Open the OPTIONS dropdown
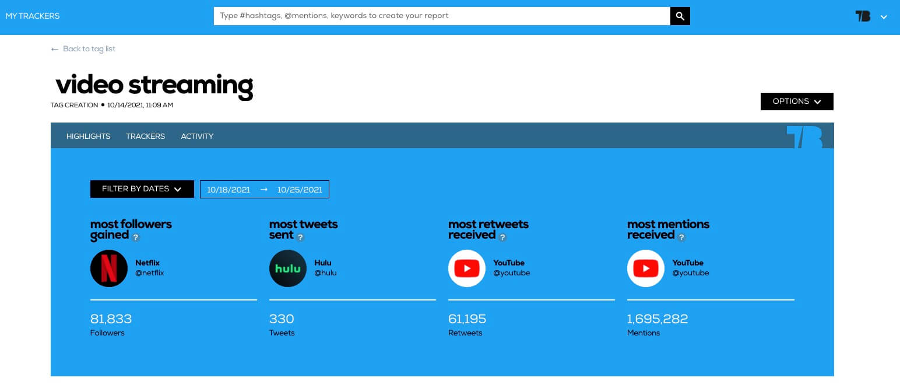Screen dimensions: 900x388 point(797,102)
